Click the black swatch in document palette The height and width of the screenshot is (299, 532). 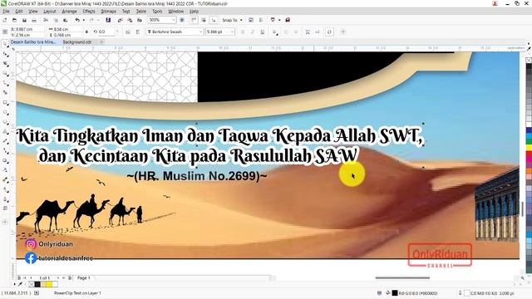[x=37, y=284]
